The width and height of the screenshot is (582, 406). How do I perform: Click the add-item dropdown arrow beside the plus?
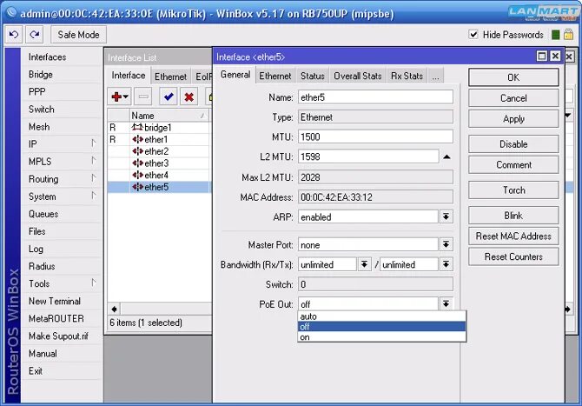(126, 97)
